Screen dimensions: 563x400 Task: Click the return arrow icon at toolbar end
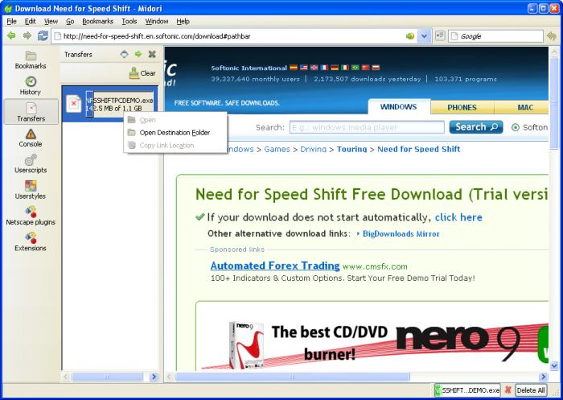coord(551,36)
